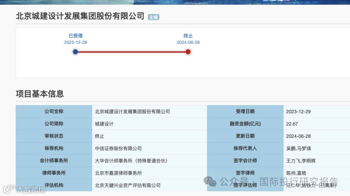Click 吴鹏,马梦琪 sponsor representatives cell
350x196 pixels.
point(317,148)
